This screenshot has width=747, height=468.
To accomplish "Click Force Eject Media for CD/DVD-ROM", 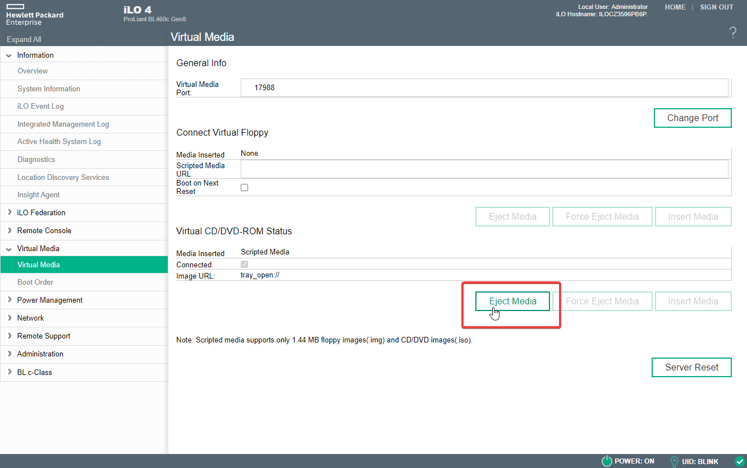I will 602,301.
